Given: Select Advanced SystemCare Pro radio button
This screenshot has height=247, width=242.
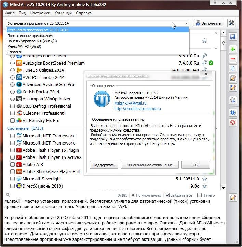Looking at the screenshot, I should click(12, 84).
